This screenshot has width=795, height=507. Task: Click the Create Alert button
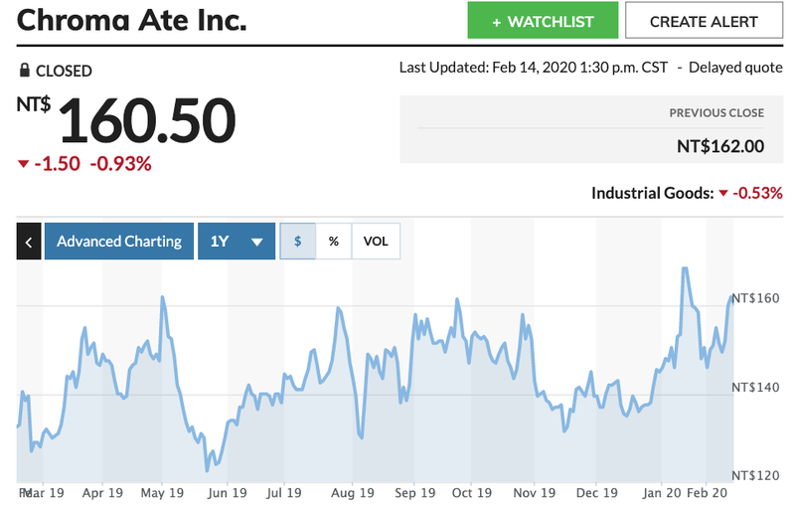tap(704, 20)
